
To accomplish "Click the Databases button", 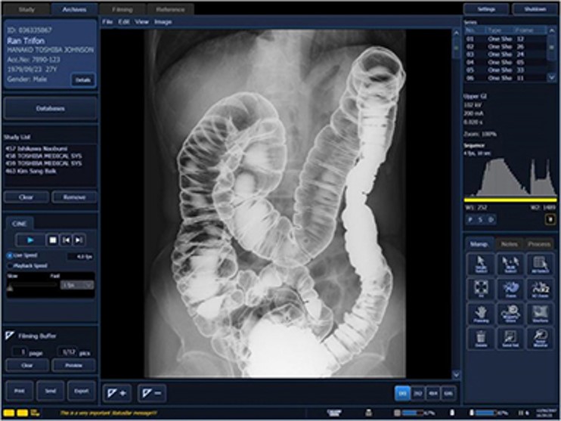I will pos(50,109).
